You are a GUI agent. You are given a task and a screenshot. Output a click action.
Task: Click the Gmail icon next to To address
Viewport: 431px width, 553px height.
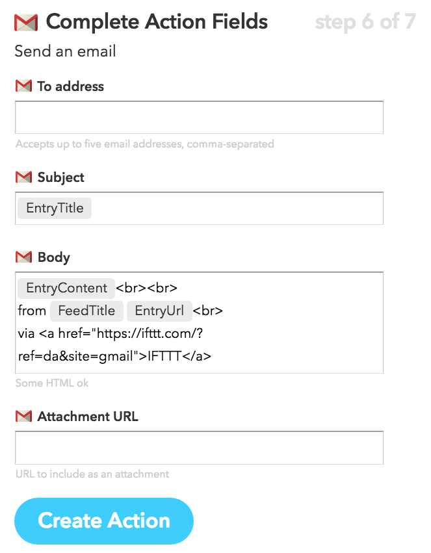23,86
